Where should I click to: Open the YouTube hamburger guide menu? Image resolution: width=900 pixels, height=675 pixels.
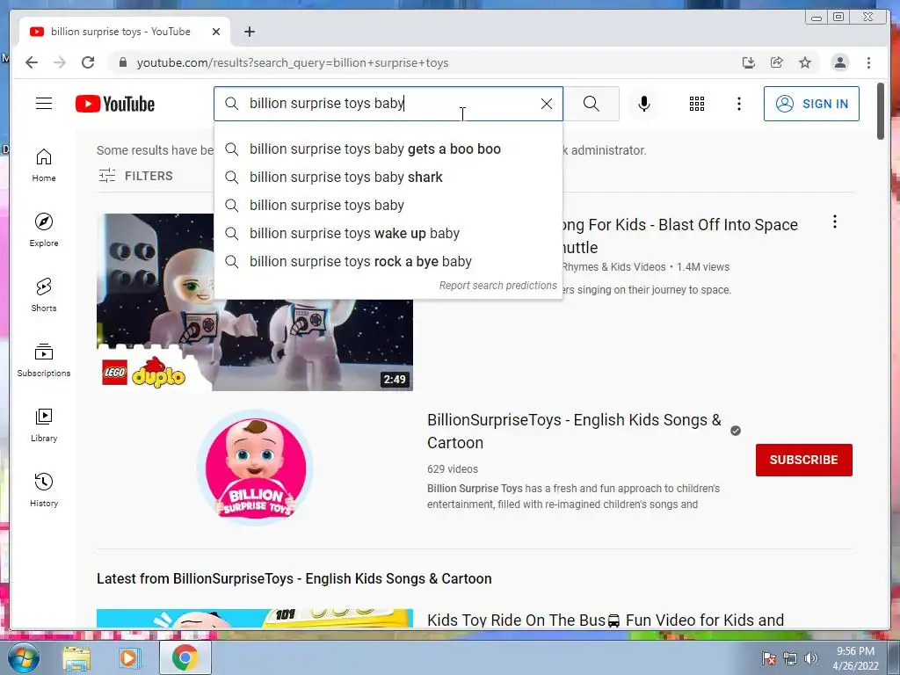click(x=44, y=104)
